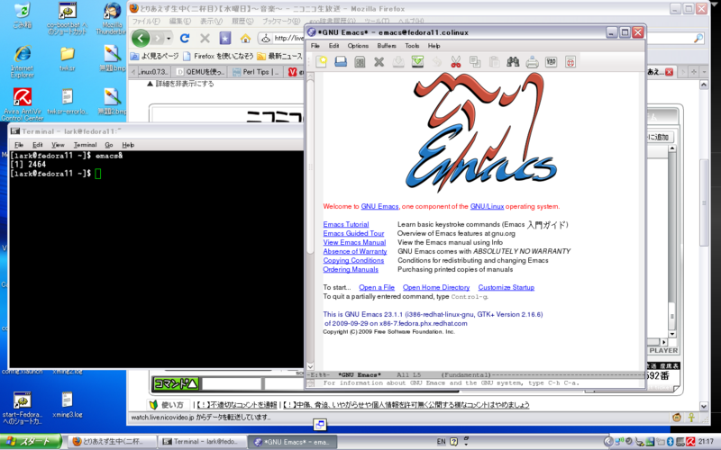The height and width of the screenshot is (450, 721).
Task: Click the X (kill buffer) icon in Emacs toolbar
Action: pos(379,61)
